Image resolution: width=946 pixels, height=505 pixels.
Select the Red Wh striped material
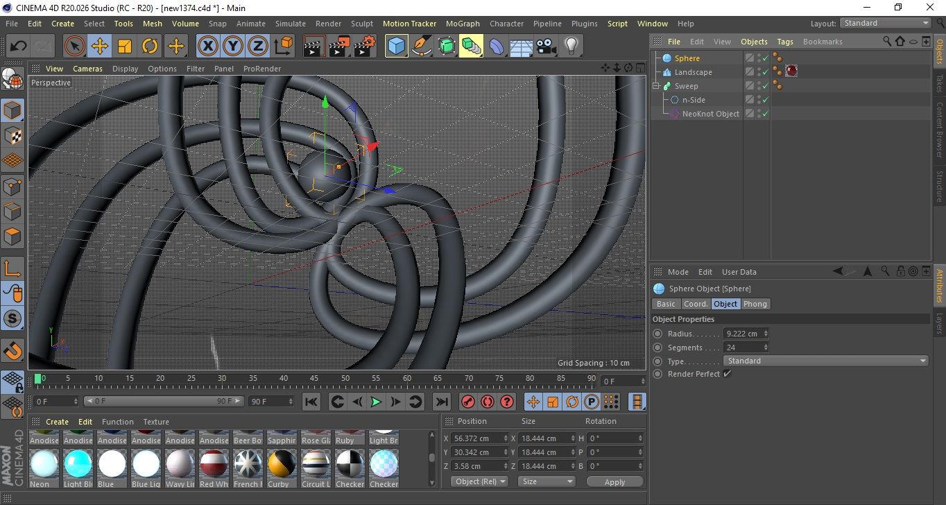pos(214,463)
